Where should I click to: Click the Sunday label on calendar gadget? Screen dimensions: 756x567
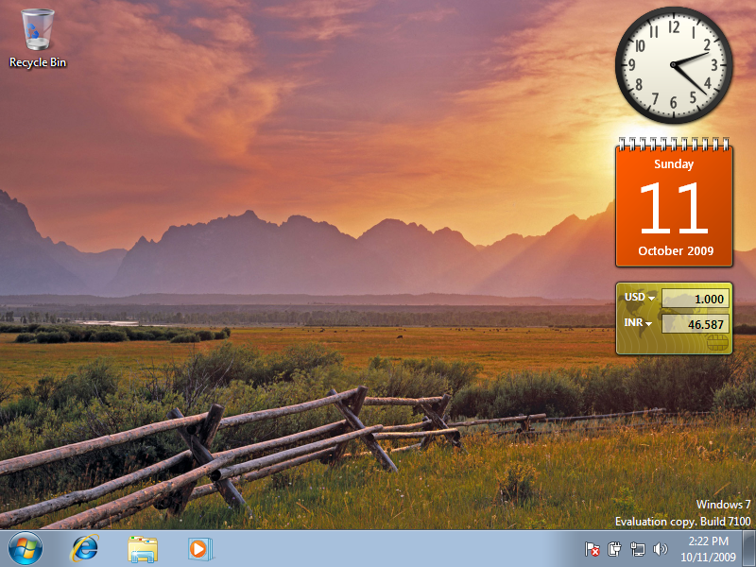(674, 163)
